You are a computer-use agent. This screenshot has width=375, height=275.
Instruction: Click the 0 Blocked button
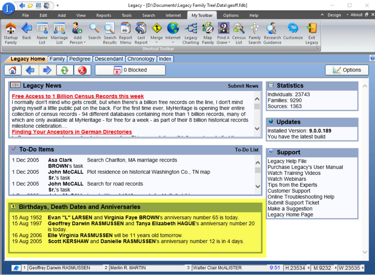[x=130, y=70]
